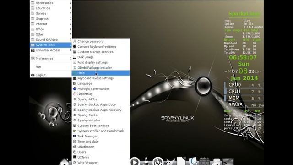This screenshot has width=293, height=165.
Task: Launch VLC cone icon in dock
Action: tap(146, 161)
